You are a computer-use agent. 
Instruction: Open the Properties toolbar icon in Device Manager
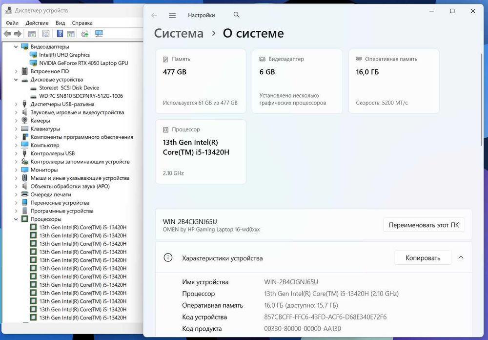coord(46,34)
